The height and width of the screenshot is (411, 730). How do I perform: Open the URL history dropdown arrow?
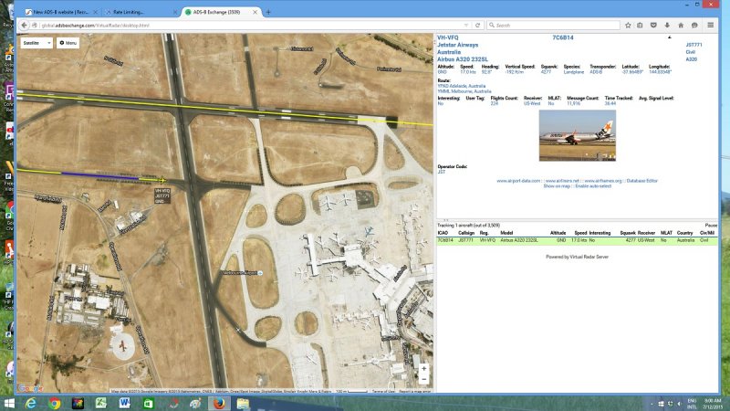click(466, 26)
